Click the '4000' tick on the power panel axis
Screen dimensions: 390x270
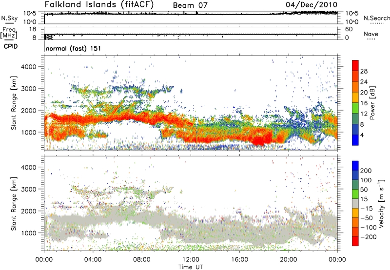click(29, 67)
